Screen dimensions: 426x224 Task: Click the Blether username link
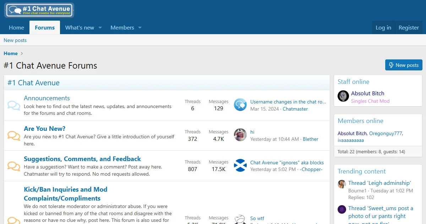(x=311, y=139)
